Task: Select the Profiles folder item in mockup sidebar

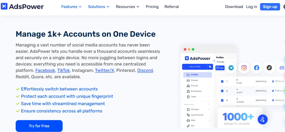Action: (198, 75)
